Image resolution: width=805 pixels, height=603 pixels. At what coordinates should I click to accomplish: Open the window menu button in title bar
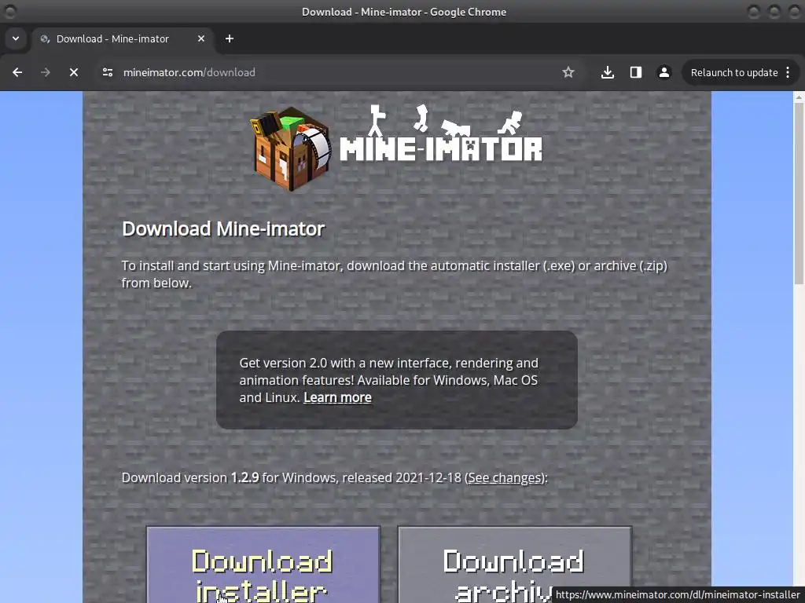click(x=9, y=11)
